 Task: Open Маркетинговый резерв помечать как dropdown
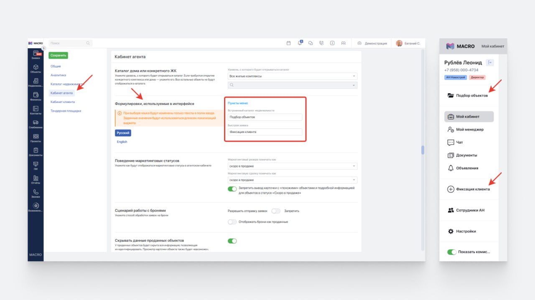pyautogui.click(x=292, y=166)
